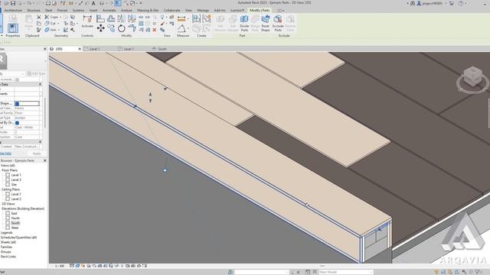The image size is (490, 275).
Task: Select the Mirror - Draw Axis tool
Action: [x=132, y=18]
